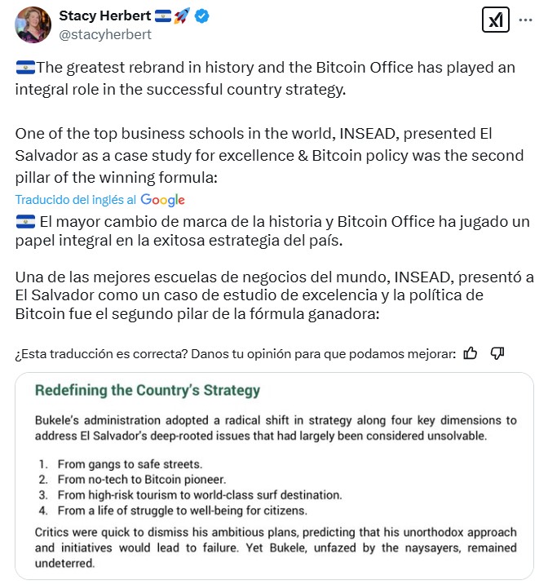Click Stacy Herbert's profile avatar photo

click(33, 24)
